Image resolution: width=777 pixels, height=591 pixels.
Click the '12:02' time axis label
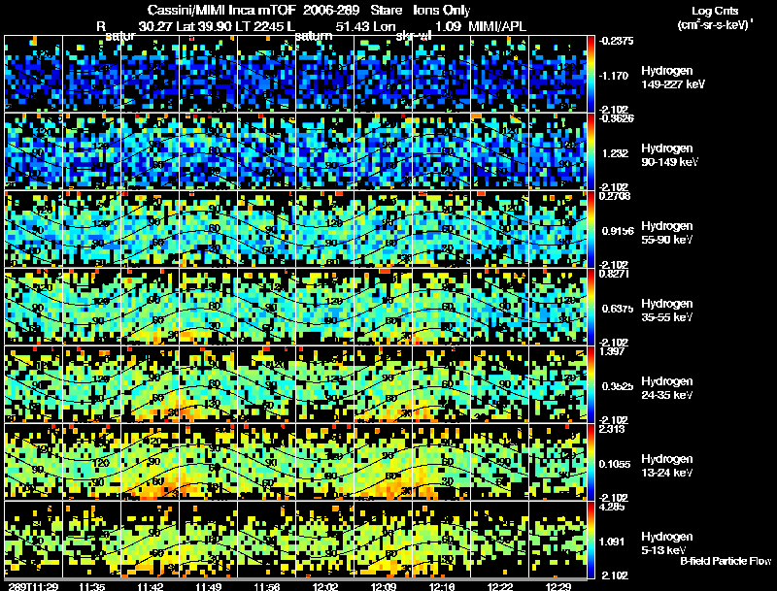[325, 586]
